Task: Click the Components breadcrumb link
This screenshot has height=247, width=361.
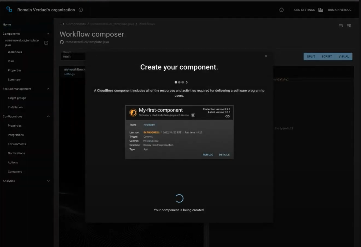Action: coord(76,24)
